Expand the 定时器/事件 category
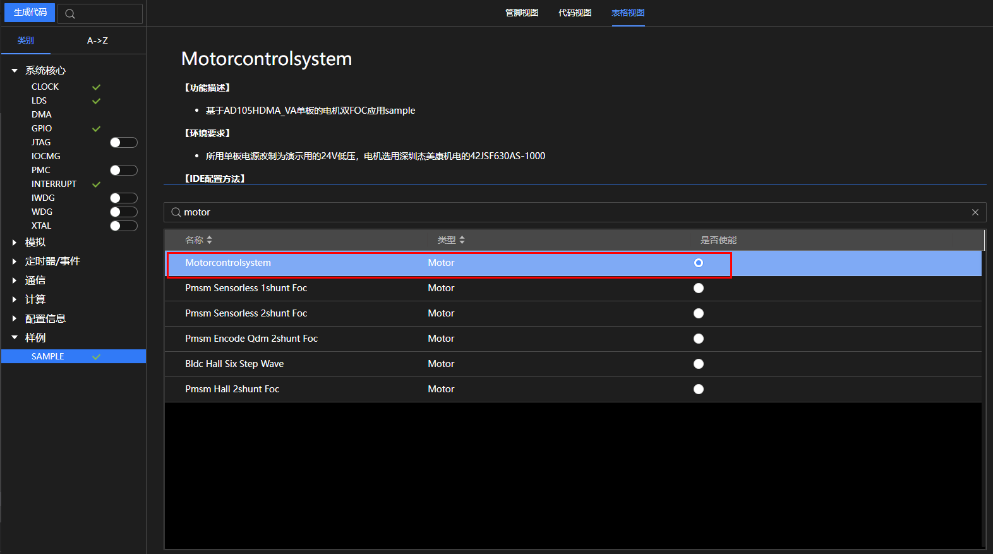The image size is (993, 554). click(15, 262)
